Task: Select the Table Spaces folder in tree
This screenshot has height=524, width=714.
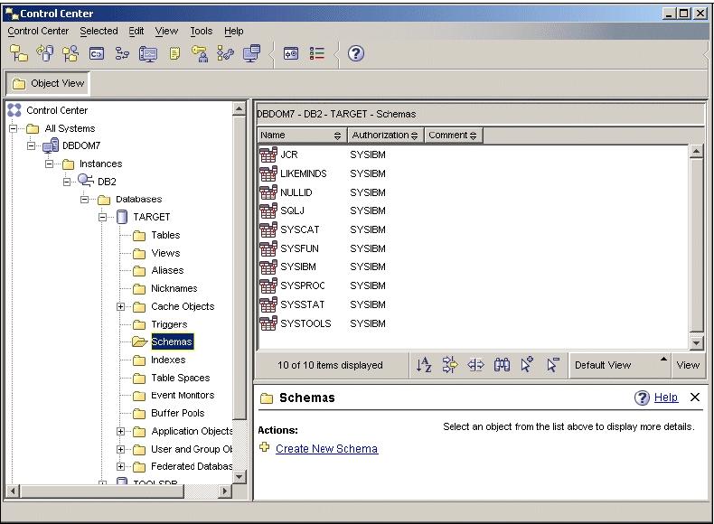Action: pyautogui.click(x=181, y=378)
